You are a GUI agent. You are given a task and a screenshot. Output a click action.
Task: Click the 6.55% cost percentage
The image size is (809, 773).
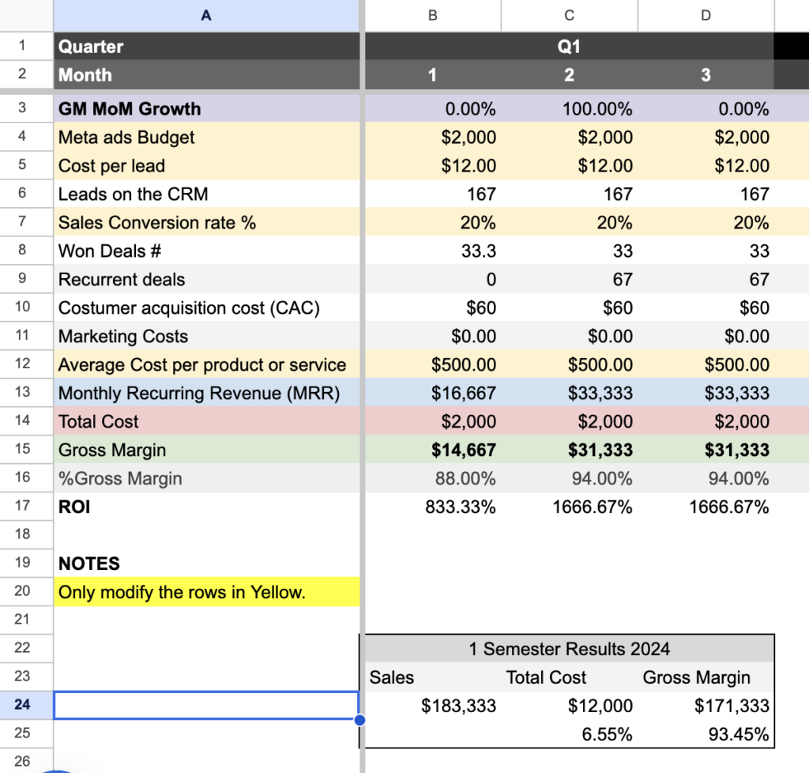tap(569, 733)
